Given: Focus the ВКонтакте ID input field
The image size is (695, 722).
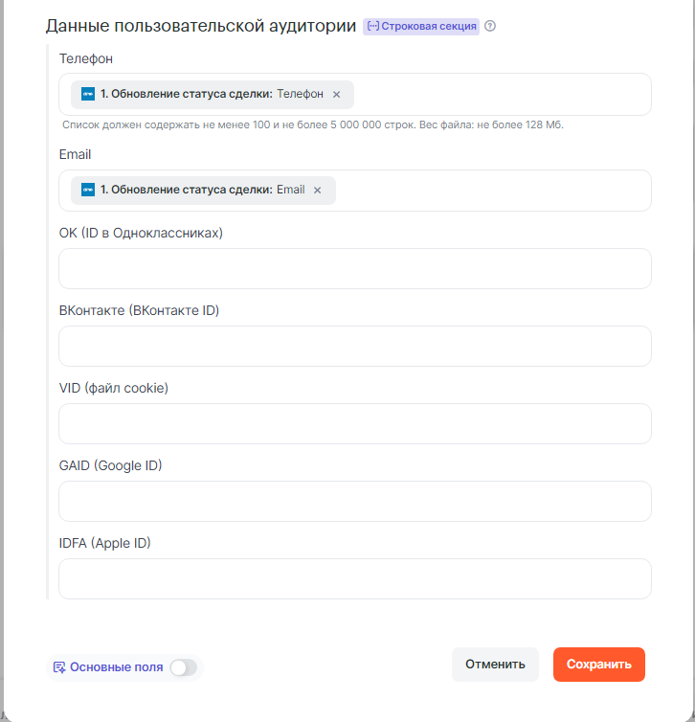Looking at the screenshot, I should coord(354,346).
